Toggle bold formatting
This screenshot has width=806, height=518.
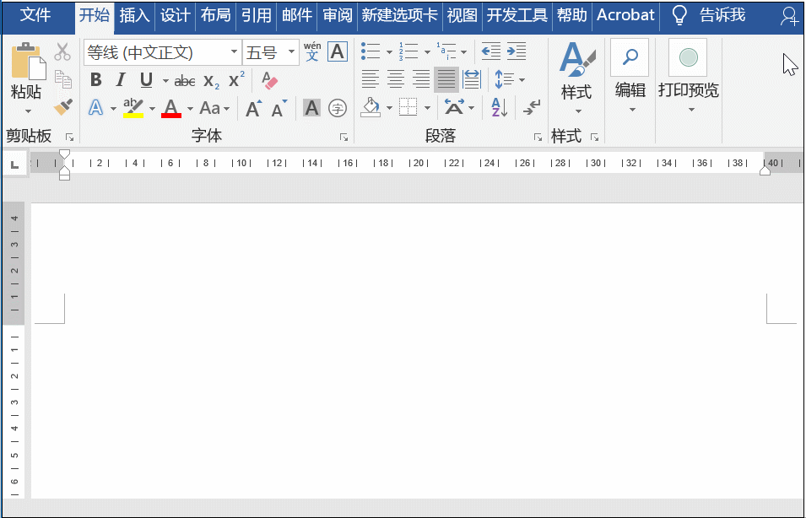95,80
